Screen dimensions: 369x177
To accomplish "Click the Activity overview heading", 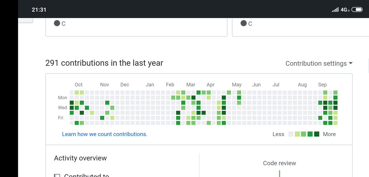I will tap(80, 158).
